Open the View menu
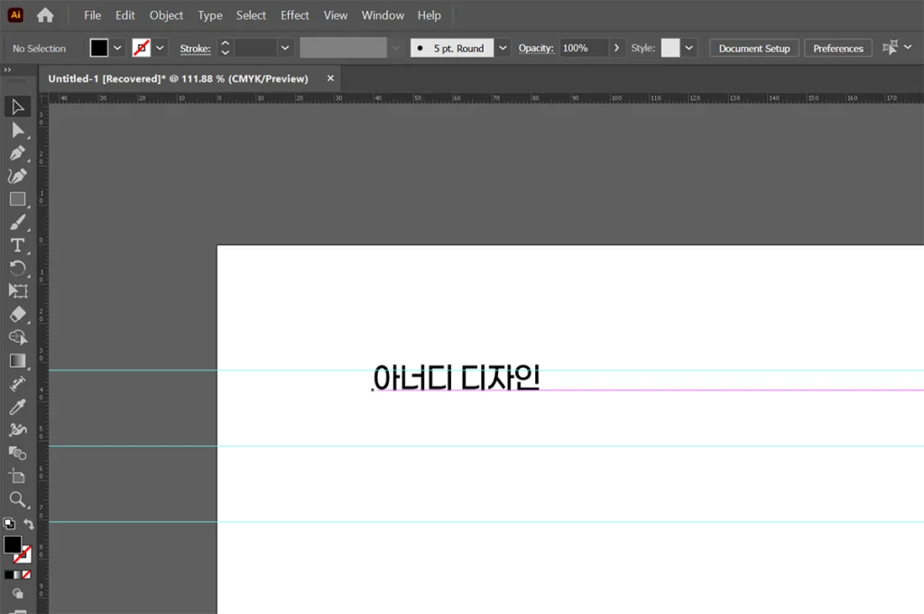Image resolution: width=924 pixels, height=614 pixels. pos(336,15)
